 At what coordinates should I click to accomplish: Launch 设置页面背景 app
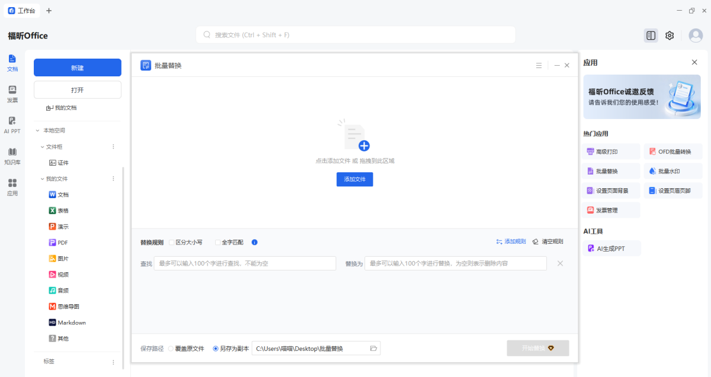coord(611,191)
